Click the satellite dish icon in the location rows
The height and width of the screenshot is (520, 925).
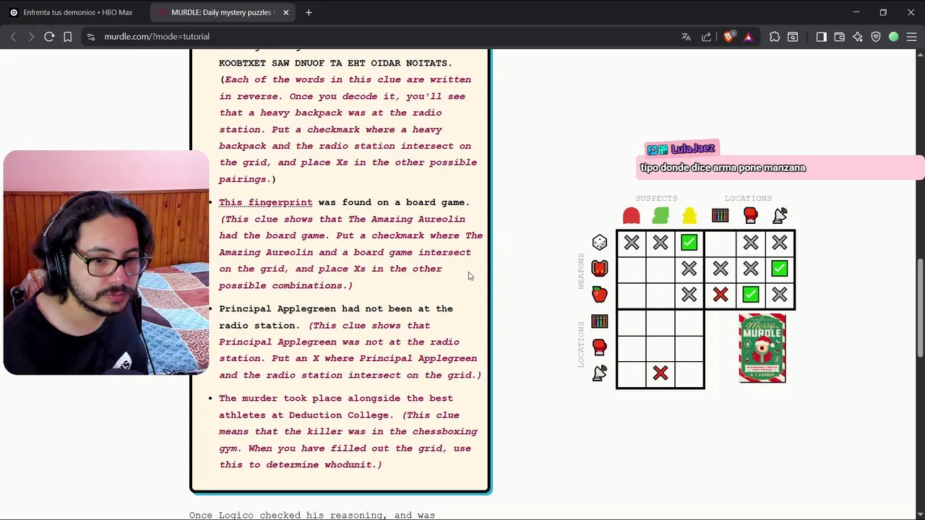point(600,373)
